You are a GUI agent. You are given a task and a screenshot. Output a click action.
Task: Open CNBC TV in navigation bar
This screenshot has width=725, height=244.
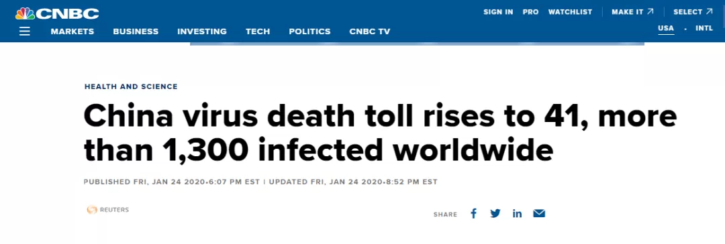pos(370,32)
